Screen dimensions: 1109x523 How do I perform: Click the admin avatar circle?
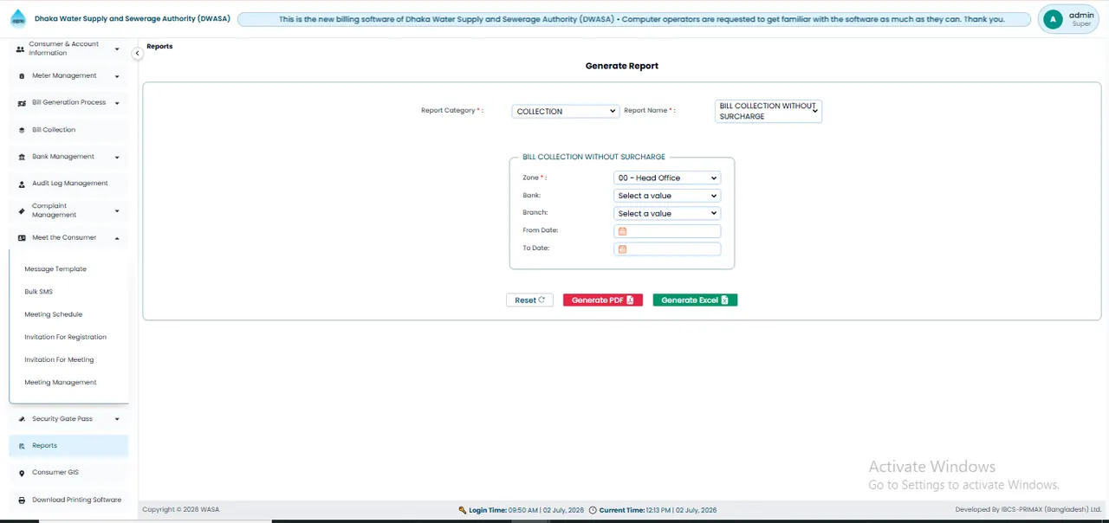pyautogui.click(x=1053, y=19)
